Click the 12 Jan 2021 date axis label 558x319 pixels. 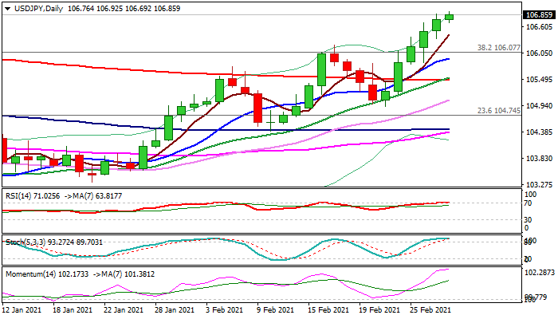coord(22,310)
